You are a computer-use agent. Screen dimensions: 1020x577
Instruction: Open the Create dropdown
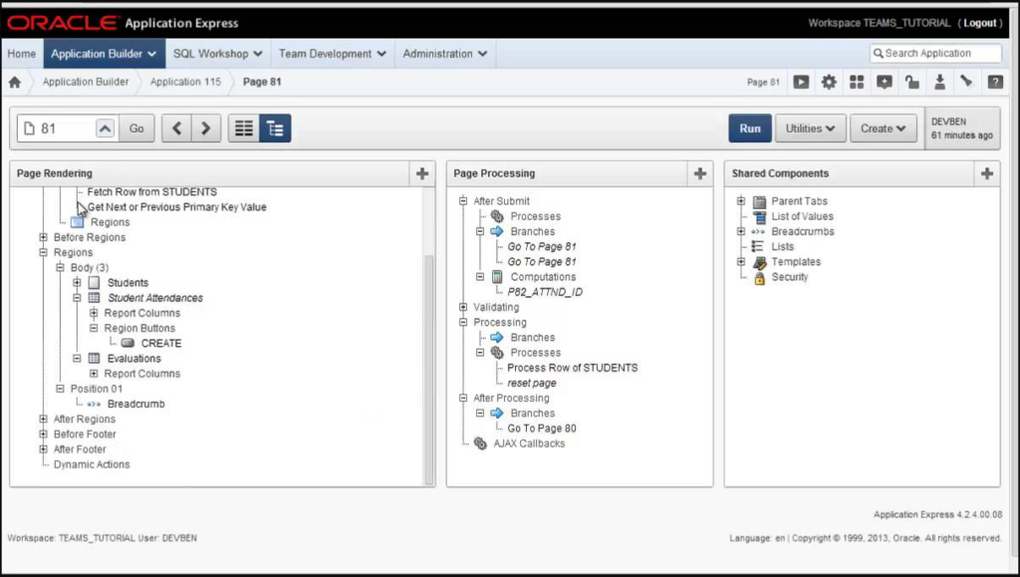click(x=884, y=129)
